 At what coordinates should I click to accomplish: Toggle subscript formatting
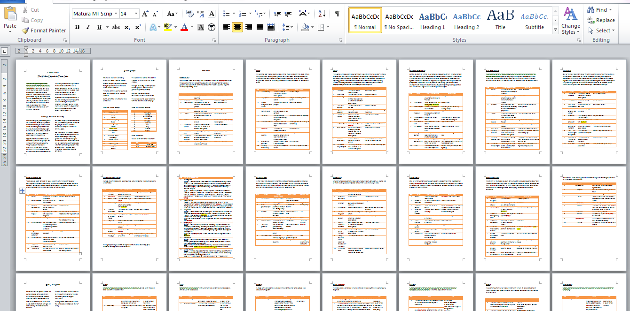coord(127,27)
